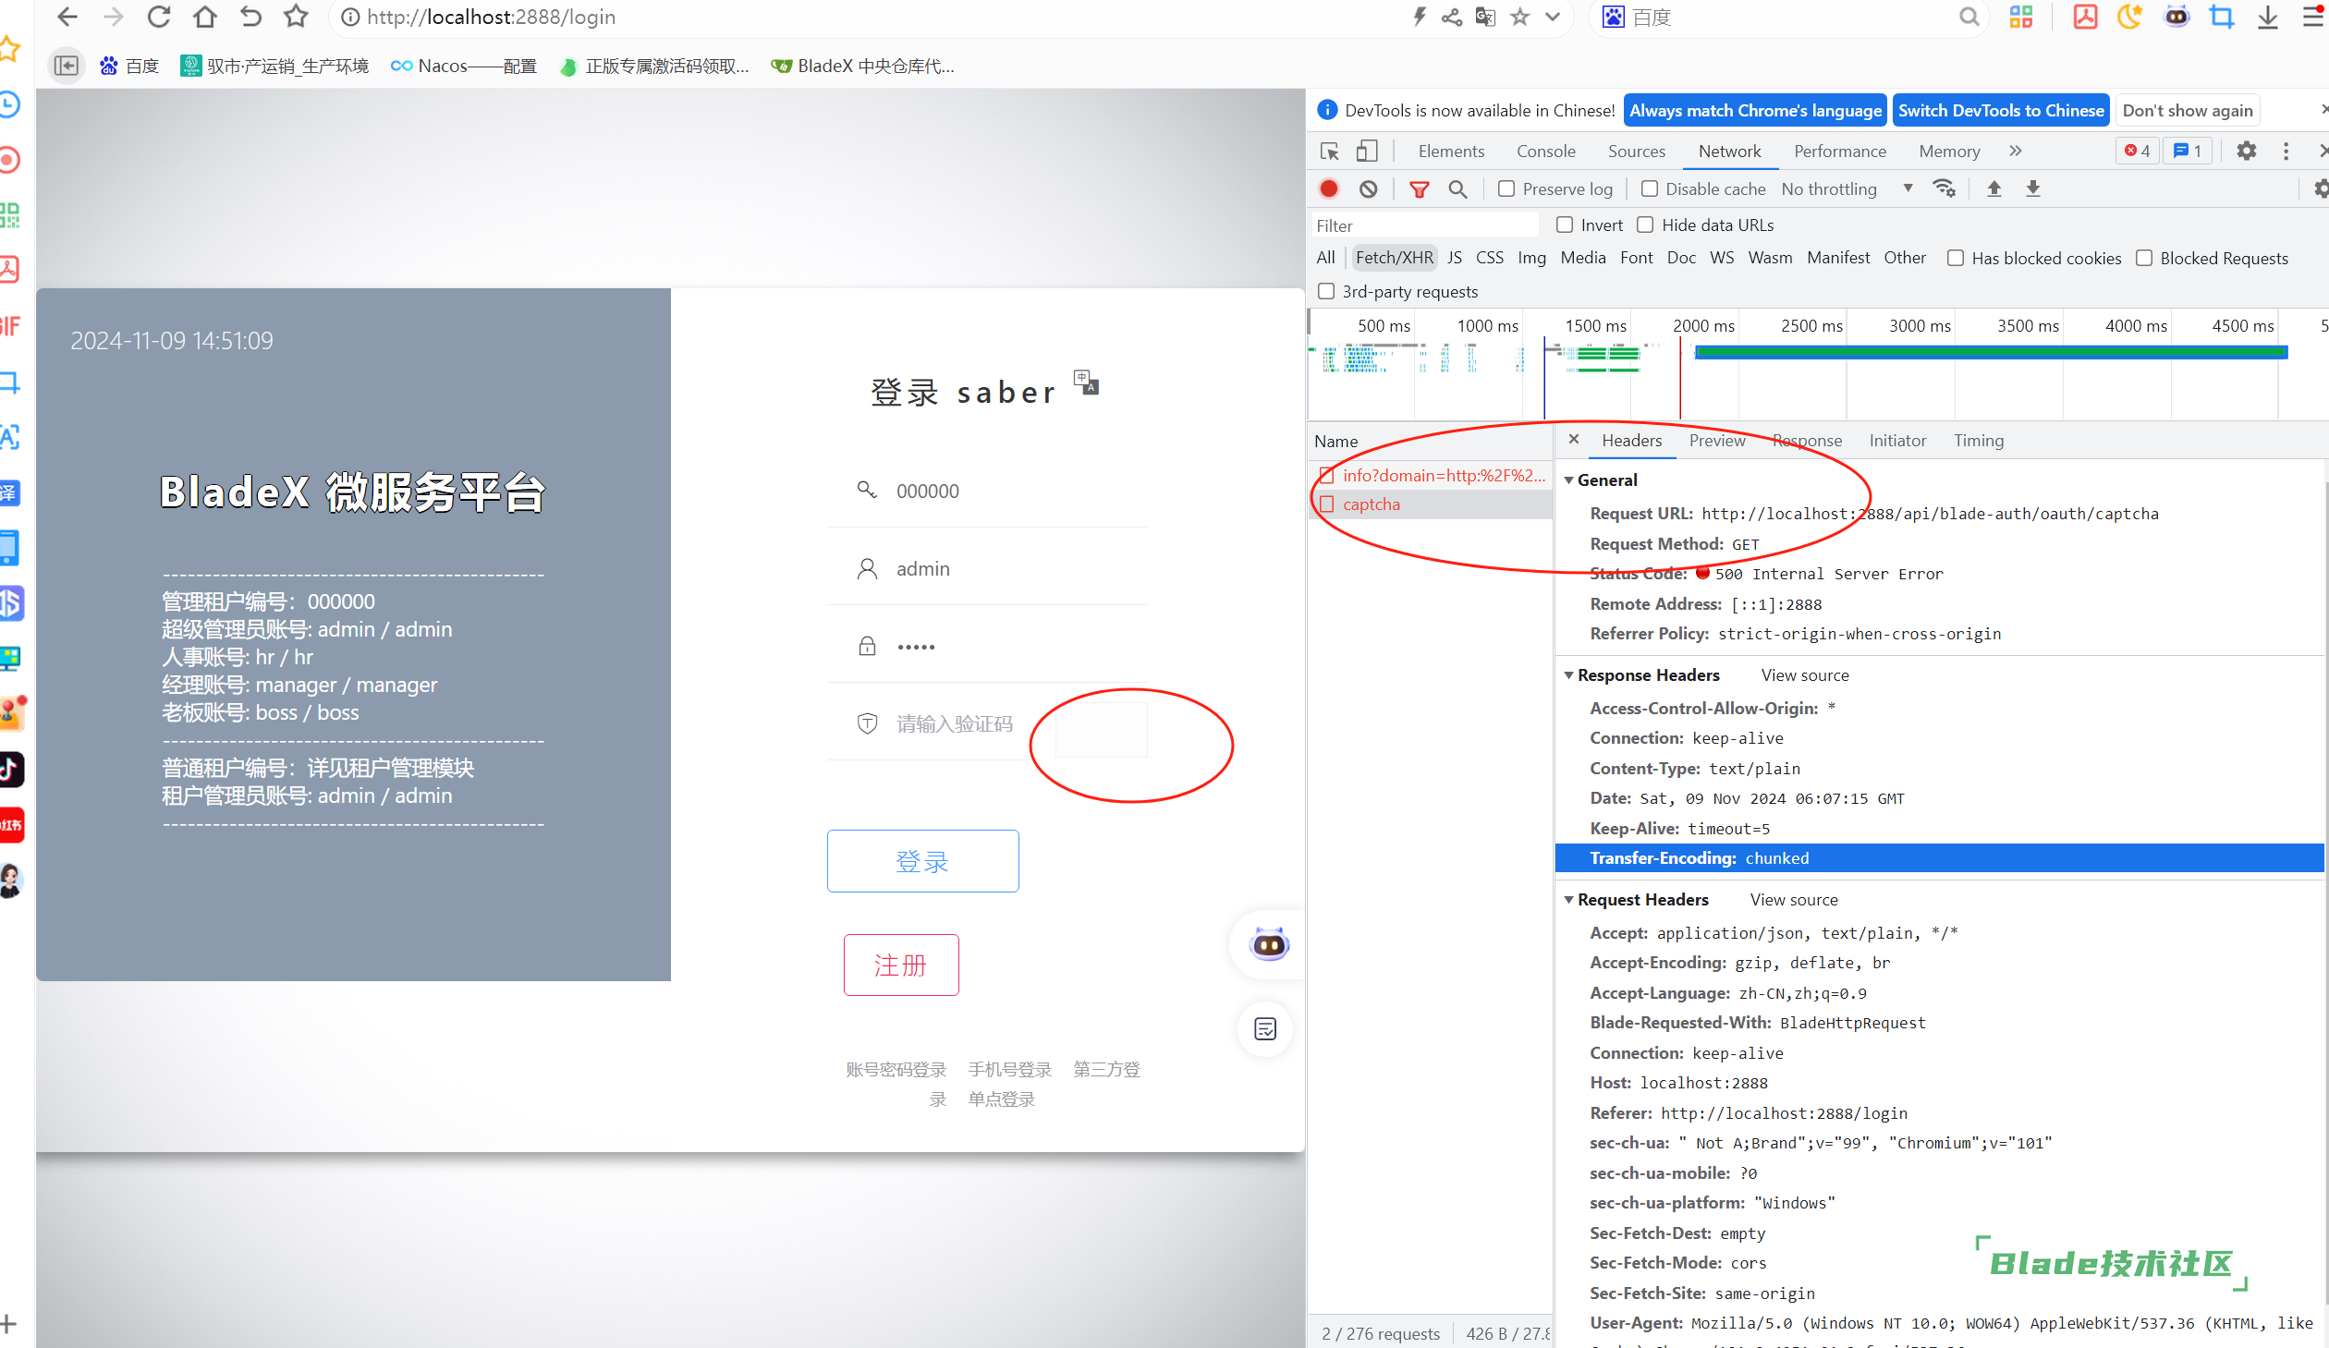The height and width of the screenshot is (1348, 2329).
Task: Switch to the Sources tab
Action: 1637,152
